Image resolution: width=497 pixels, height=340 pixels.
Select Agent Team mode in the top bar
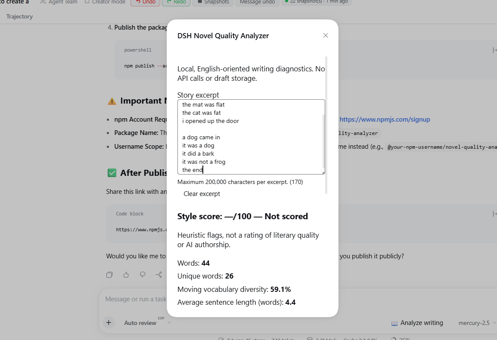pos(59,2)
